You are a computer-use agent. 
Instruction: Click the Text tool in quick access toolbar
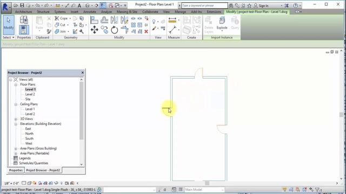click(x=79, y=5)
